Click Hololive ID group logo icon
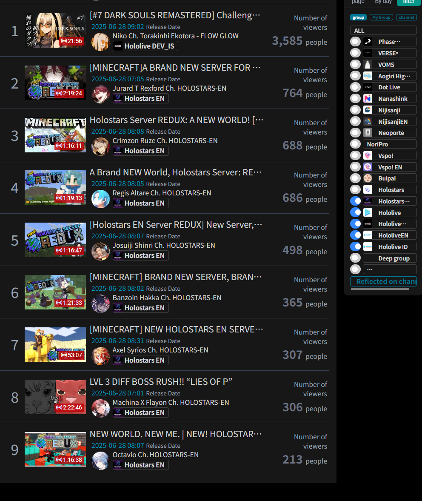Screen dimensions: 422x501 368,246
